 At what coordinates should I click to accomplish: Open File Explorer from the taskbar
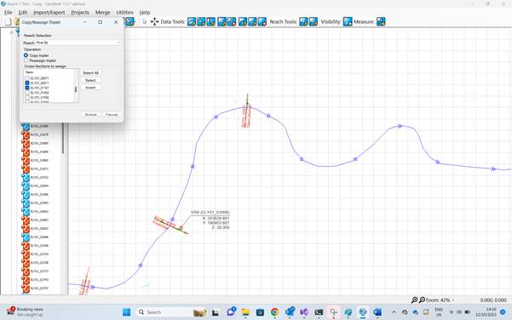pos(245,312)
